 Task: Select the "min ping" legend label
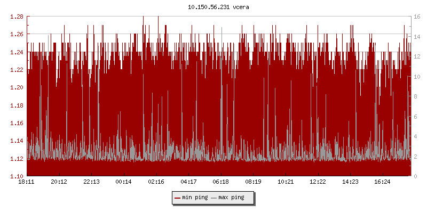coord(195,198)
